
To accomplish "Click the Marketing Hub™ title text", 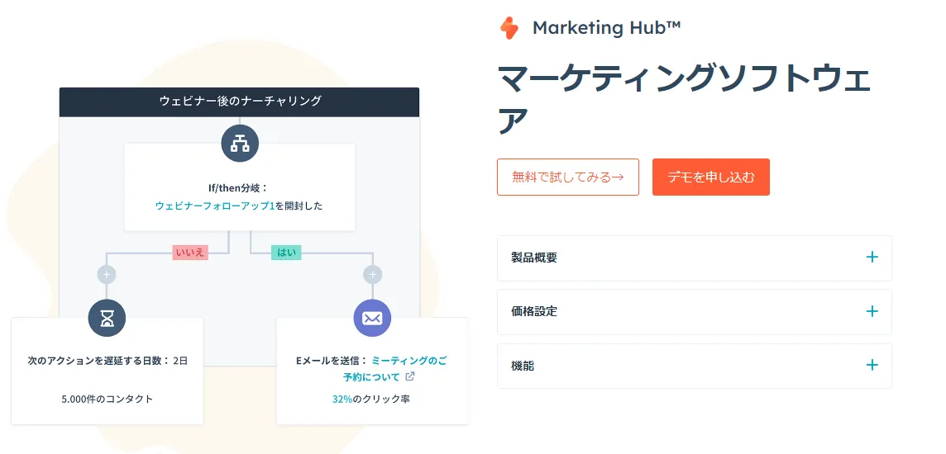I will point(607,28).
